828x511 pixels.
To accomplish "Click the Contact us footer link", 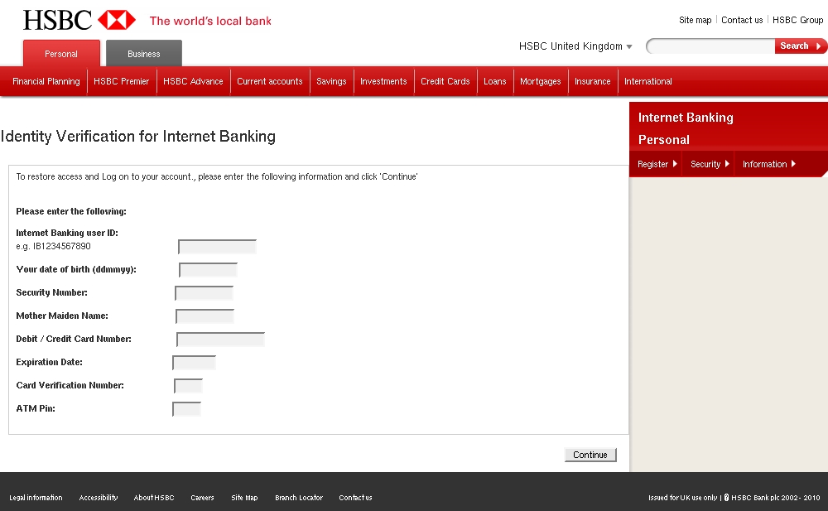I will [x=355, y=498].
